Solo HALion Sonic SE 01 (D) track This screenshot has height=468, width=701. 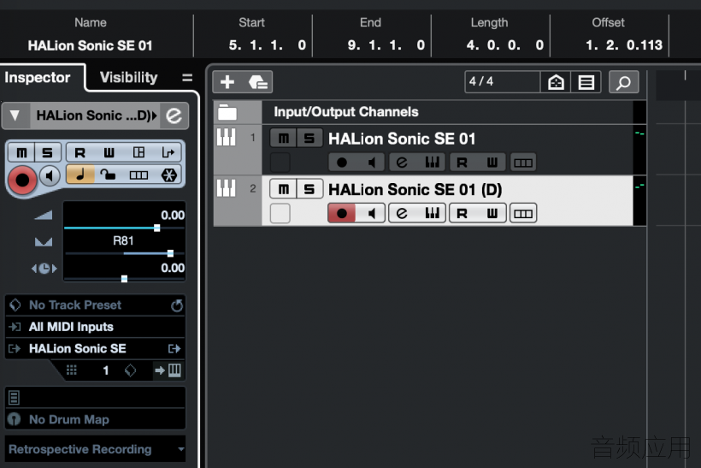309,189
